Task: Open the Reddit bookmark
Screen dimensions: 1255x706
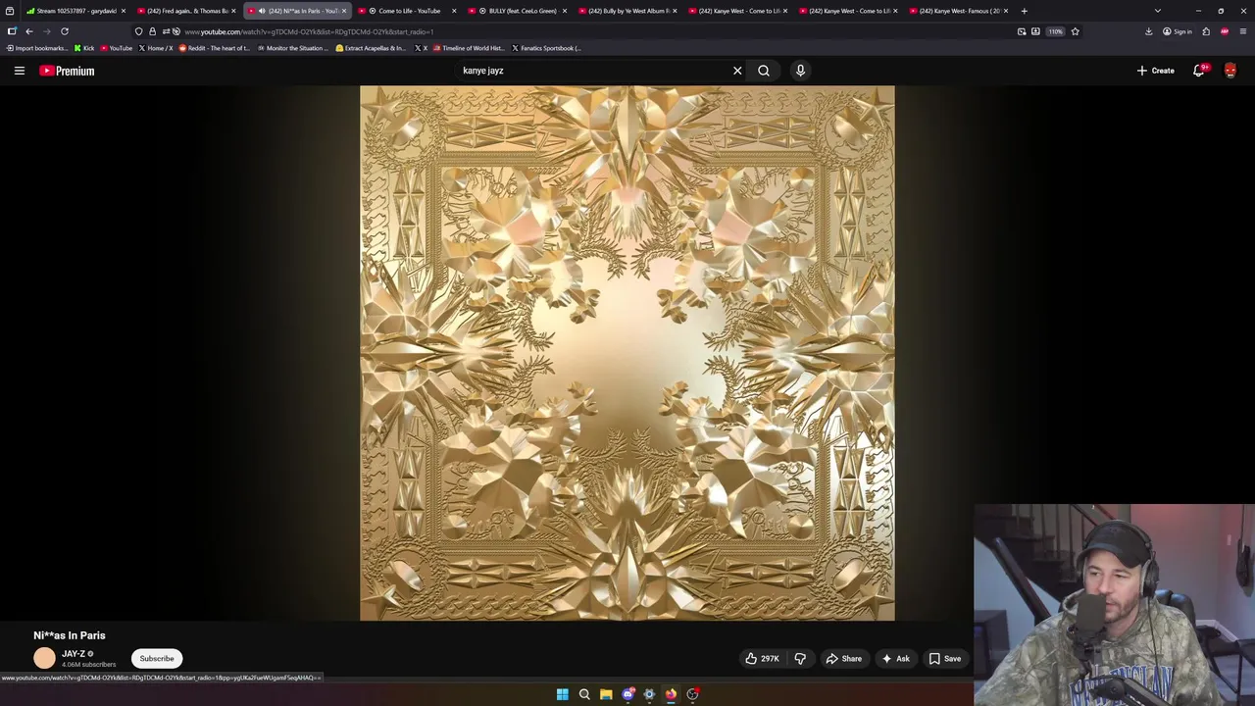Action: [x=214, y=48]
